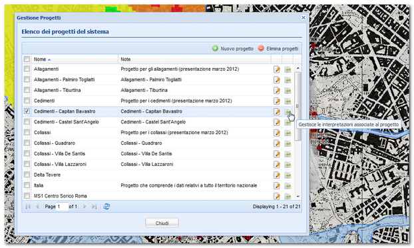Image resolution: width=414 pixels, height=248 pixels.
Task: Go to next page
Action: pyautogui.click(x=85, y=207)
